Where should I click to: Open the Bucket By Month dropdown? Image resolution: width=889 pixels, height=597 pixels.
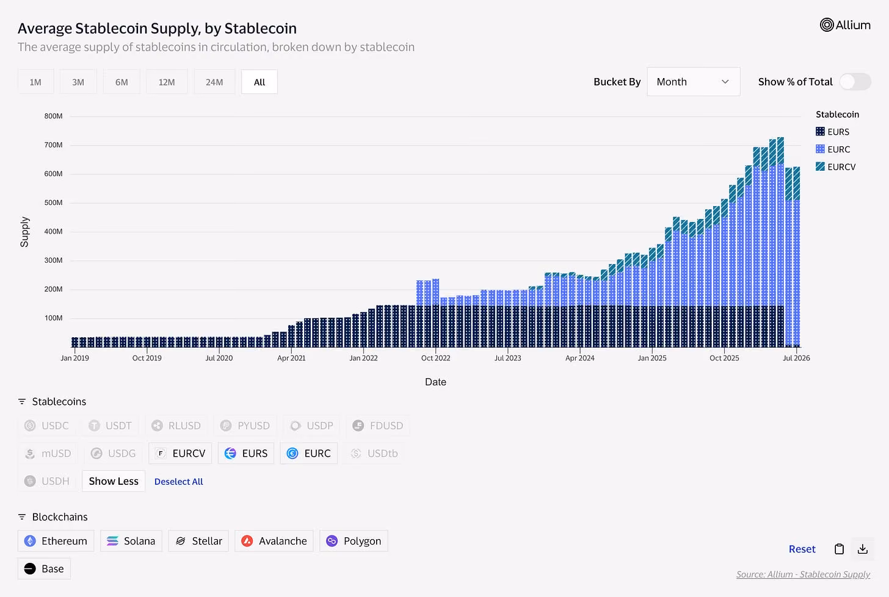694,82
